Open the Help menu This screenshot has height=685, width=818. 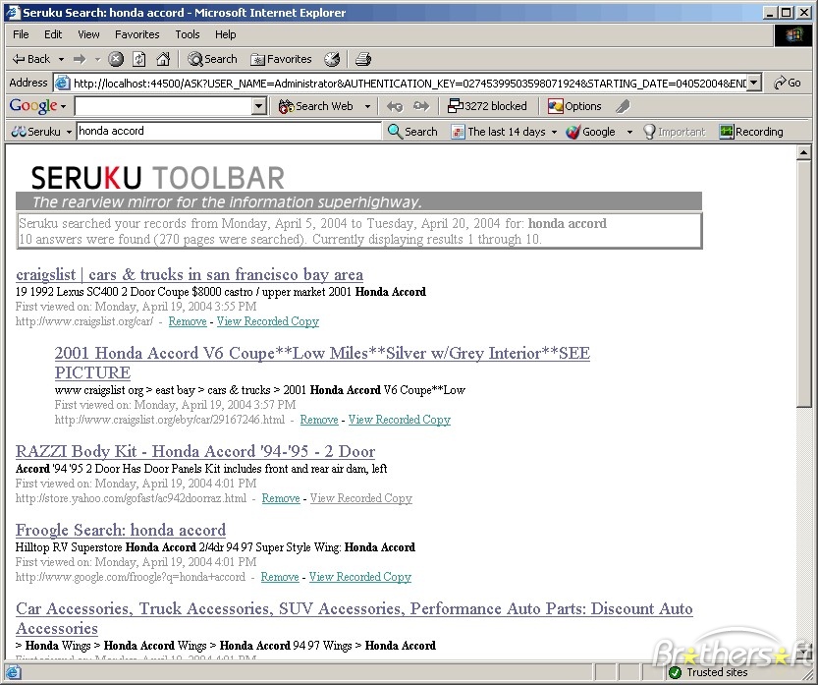(x=226, y=34)
